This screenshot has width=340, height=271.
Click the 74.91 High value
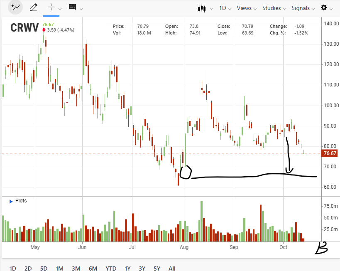(x=195, y=33)
